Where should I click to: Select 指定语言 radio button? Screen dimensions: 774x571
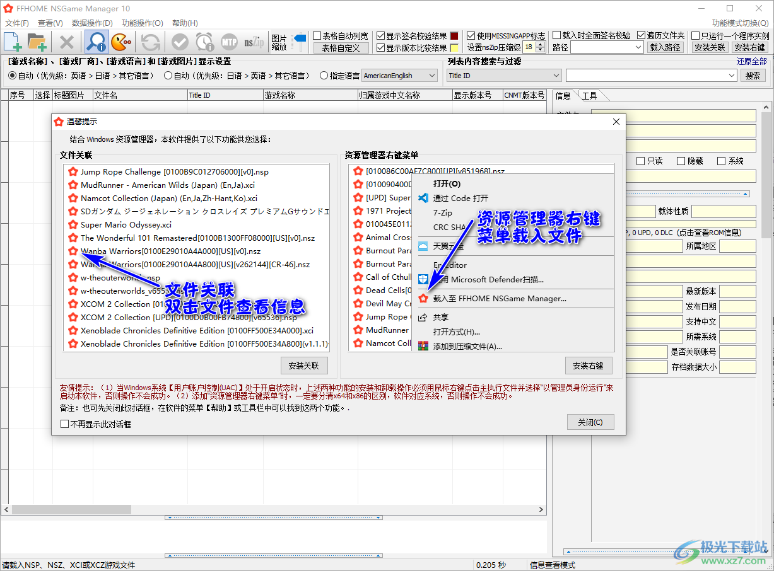point(324,76)
